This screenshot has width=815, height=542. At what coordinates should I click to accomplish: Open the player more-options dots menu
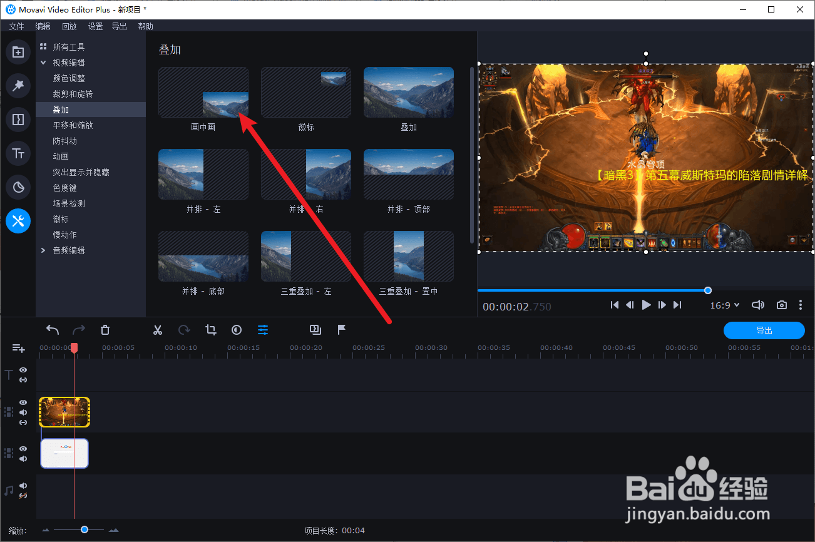(801, 305)
